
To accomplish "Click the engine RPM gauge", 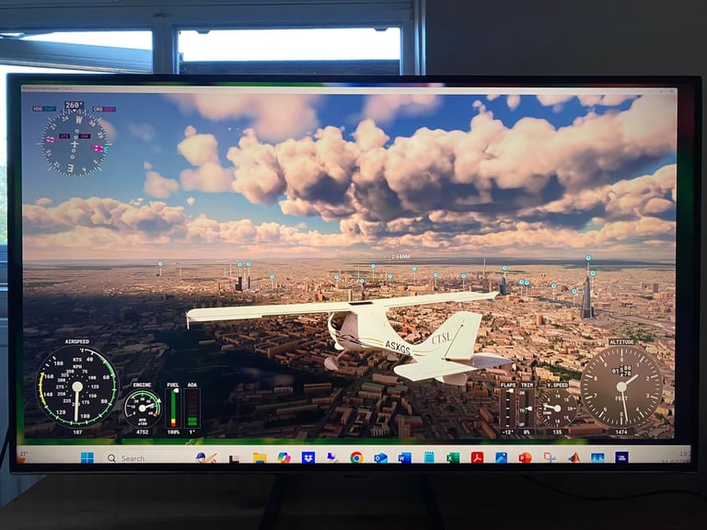I will point(143,408).
